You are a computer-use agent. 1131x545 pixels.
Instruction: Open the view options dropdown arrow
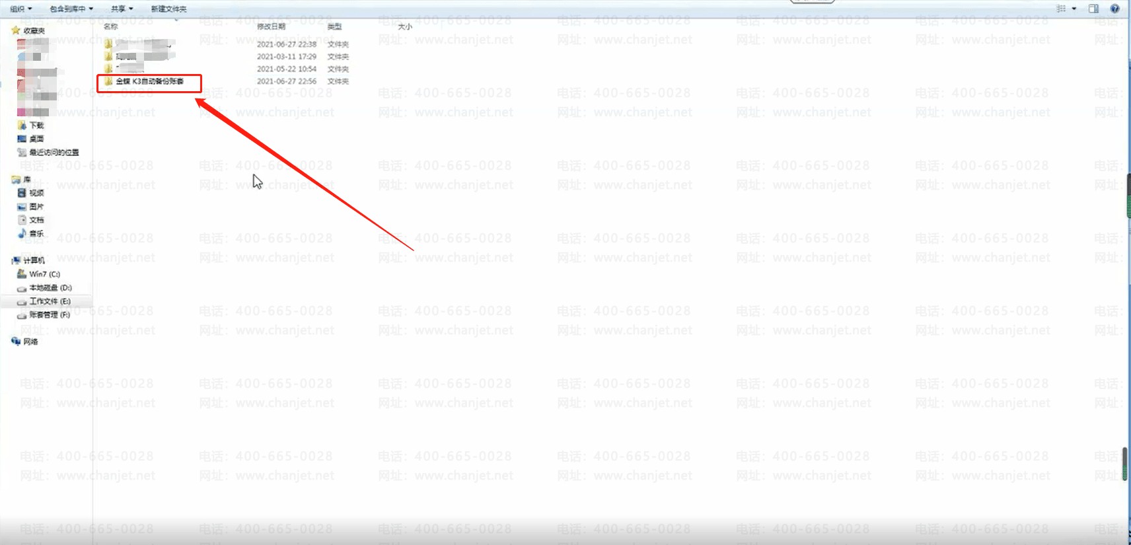(x=1074, y=9)
